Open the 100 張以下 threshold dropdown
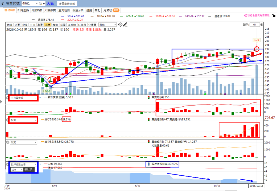This screenshot has width=277, height=191. click(x=17, y=170)
